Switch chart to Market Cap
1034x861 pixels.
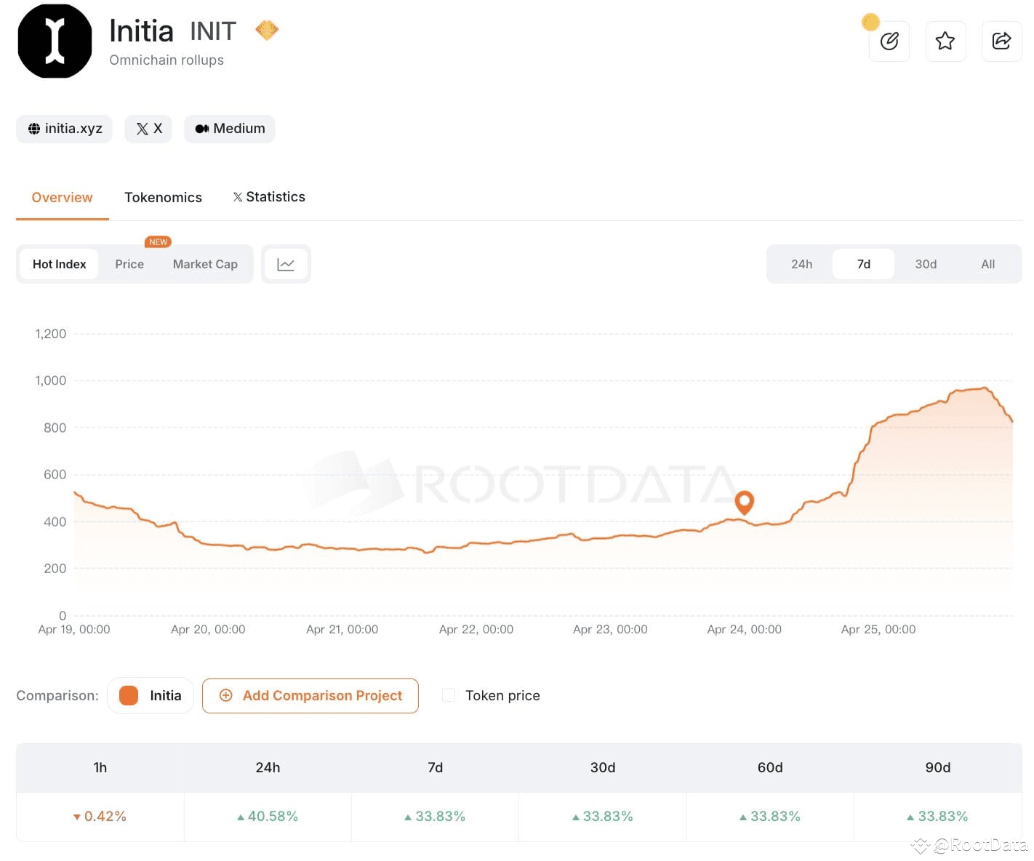click(x=205, y=264)
